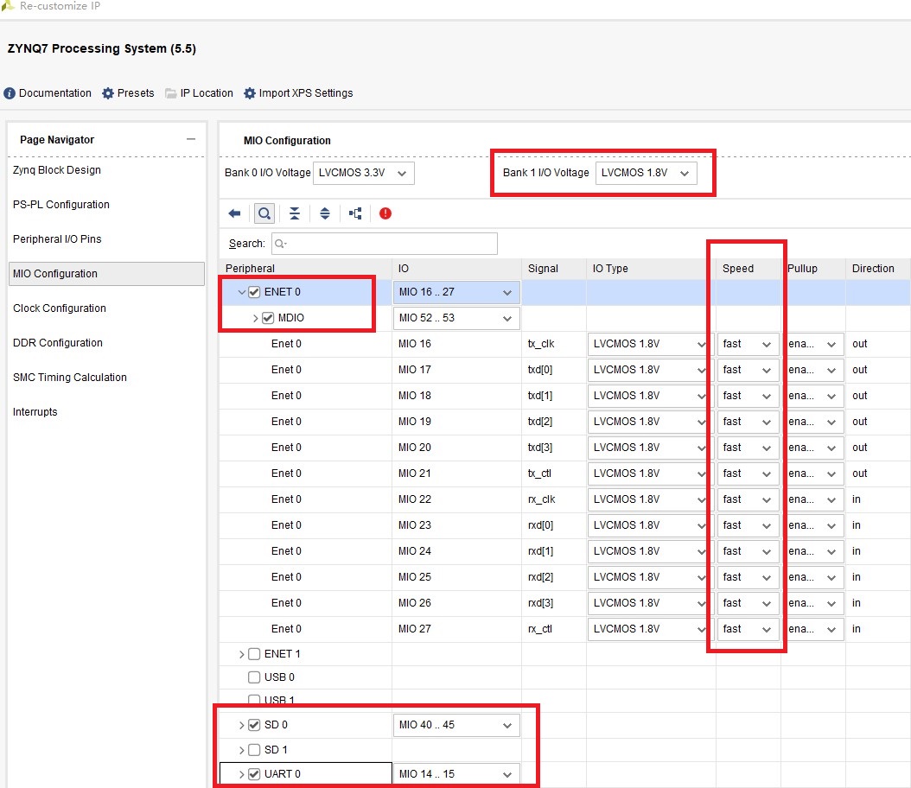Open Bank 0 I/O Voltage dropdown
The height and width of the screenshot is (788, 911).
click(363, 173)
